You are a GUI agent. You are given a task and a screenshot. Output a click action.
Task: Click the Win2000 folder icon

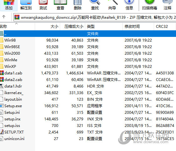2,53
